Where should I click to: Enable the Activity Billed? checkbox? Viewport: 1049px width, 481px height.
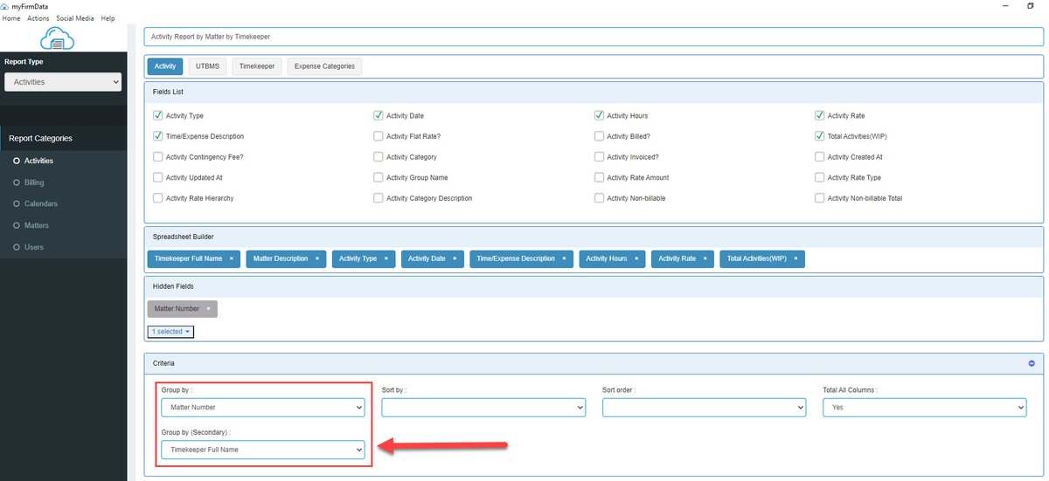(x=600, y=136)
